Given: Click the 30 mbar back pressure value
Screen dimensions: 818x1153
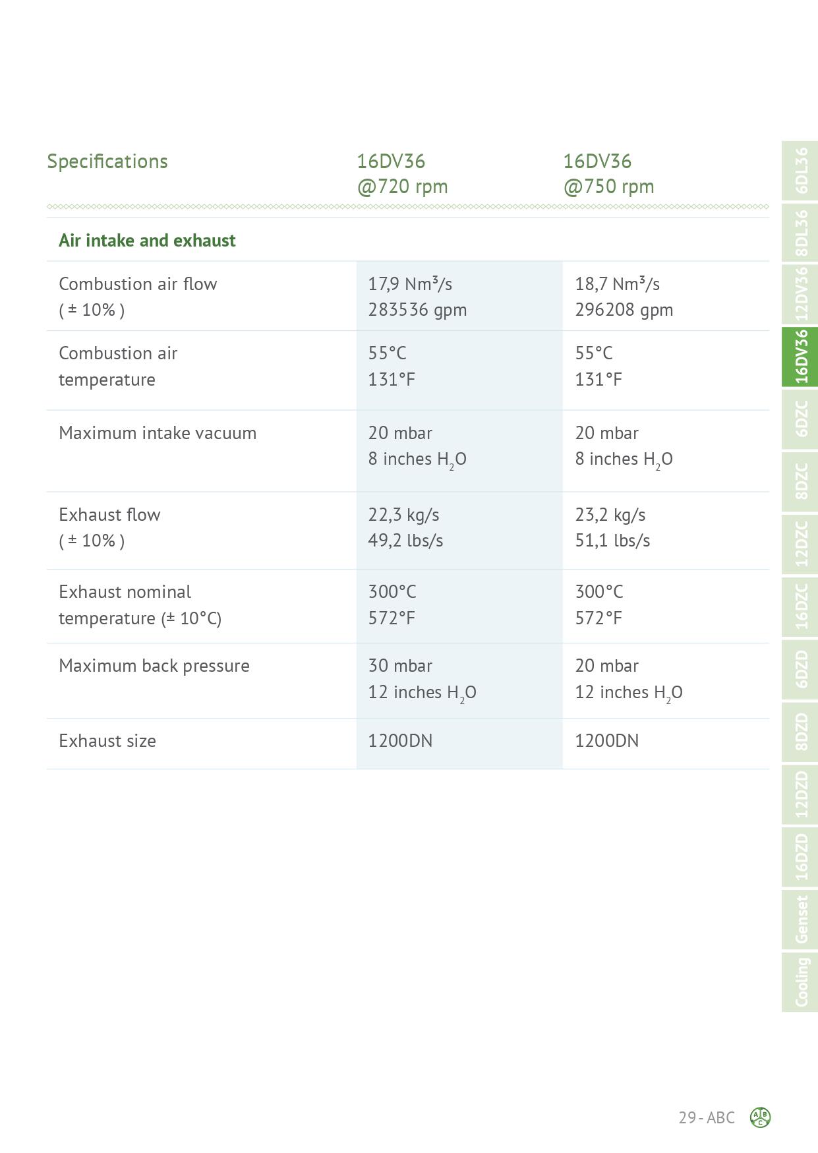Looking at the screenshot, I should point(400,666).
